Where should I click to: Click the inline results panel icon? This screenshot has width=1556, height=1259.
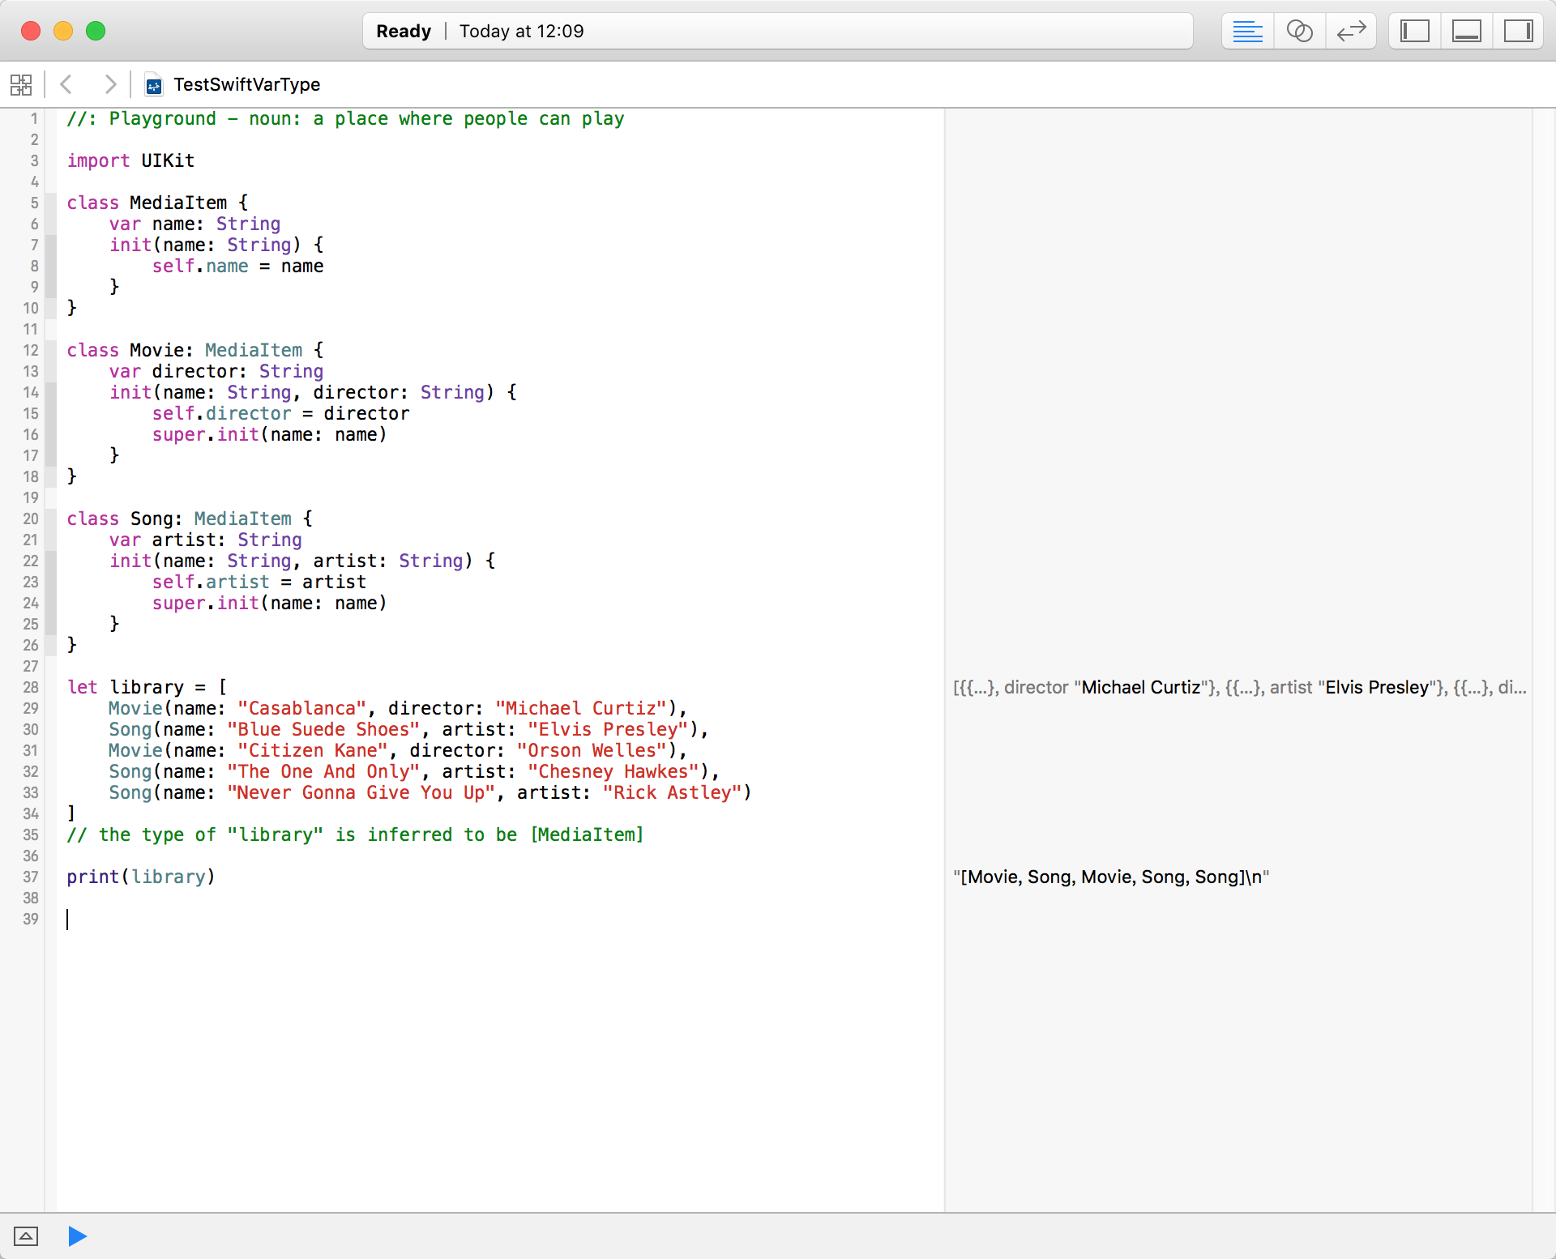(x=1245, y=31)
